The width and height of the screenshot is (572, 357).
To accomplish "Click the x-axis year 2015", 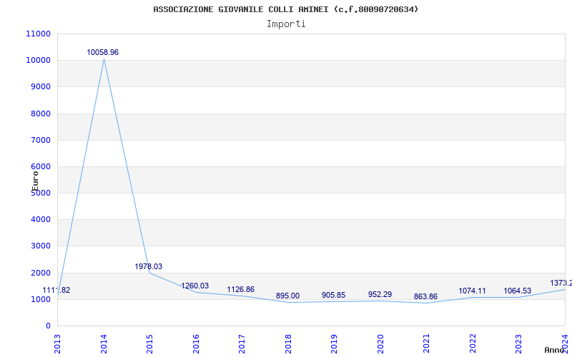I will (x=149, y=343).
